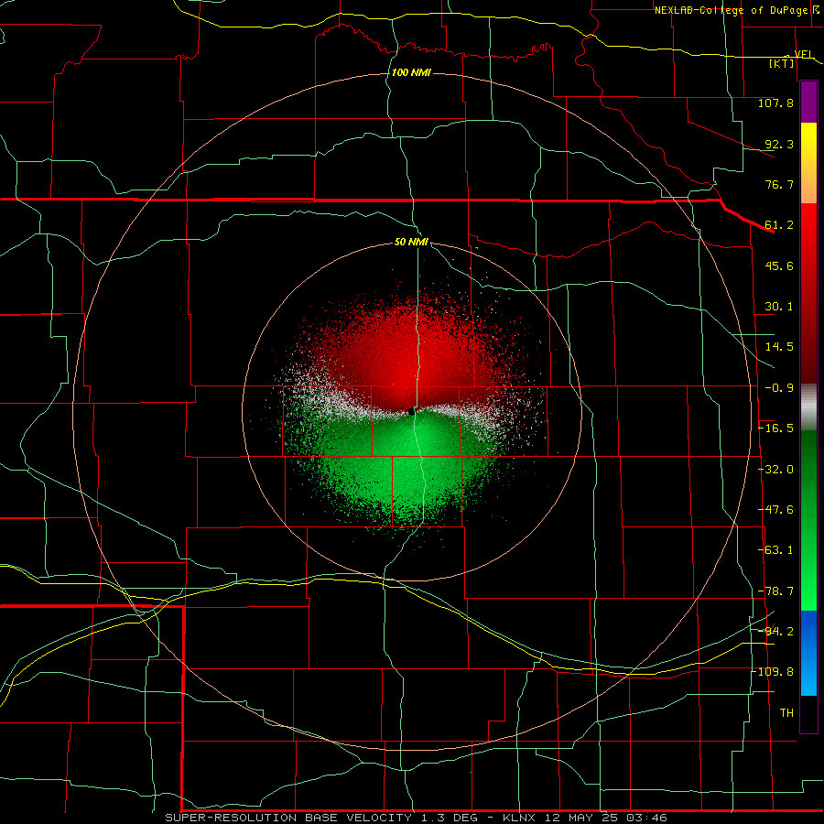
Task: Click the green segment of color bar
Action: [x=808, y=520]
